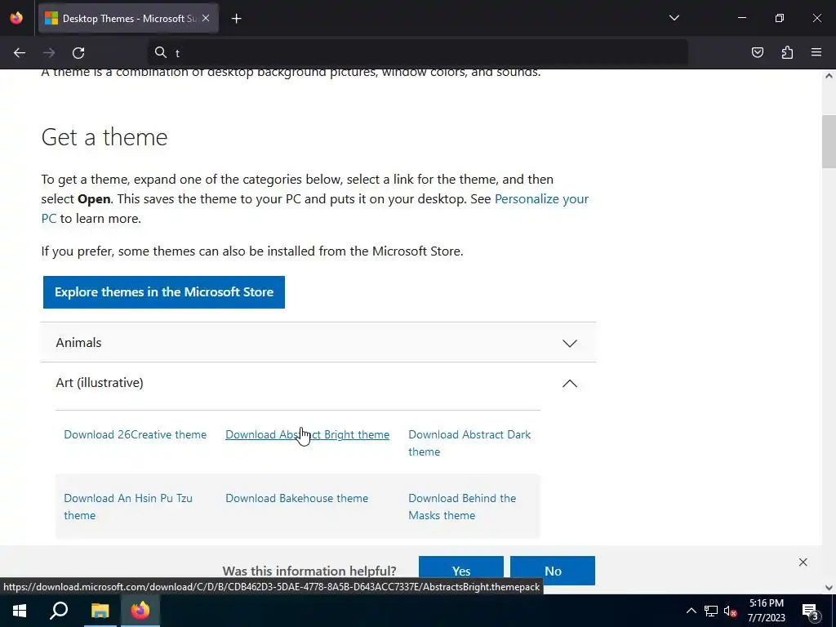
Task: Click the forward navigation arrow
Action: pos(49,52)
